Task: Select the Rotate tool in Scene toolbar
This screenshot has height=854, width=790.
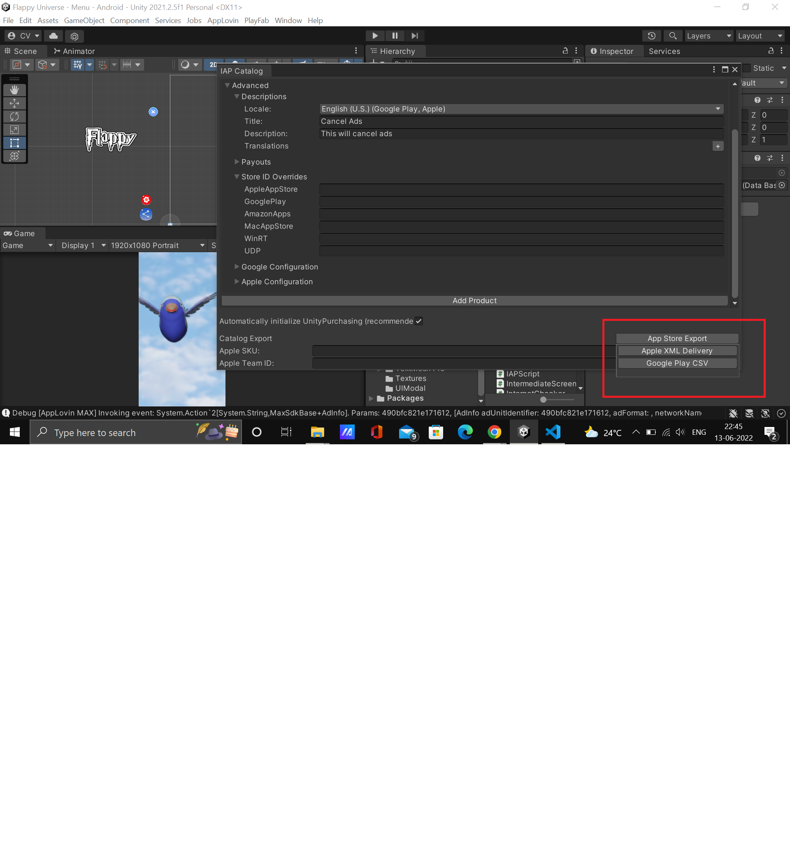Action: click(14, 117)
